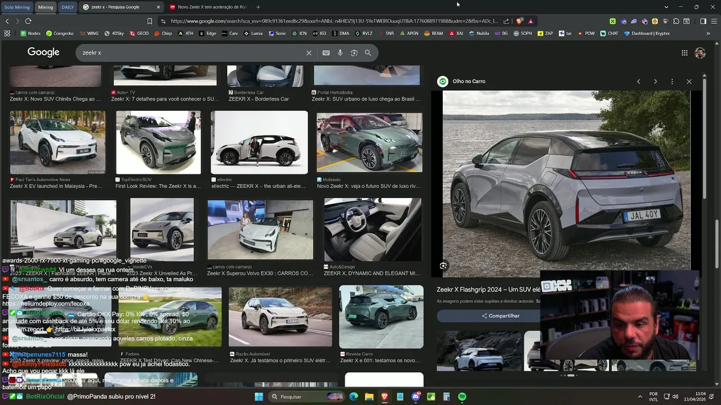Open the extensions puzzle icon
721x405 pixels.
(676, 21)
